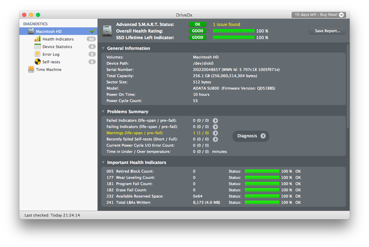This screenshot has width=369, height=247.
Task: Click the Device Statistics count badge 4
Action: coord(92,47)
